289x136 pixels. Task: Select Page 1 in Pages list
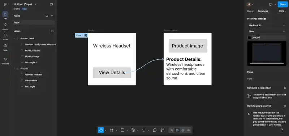pos(33,23)
